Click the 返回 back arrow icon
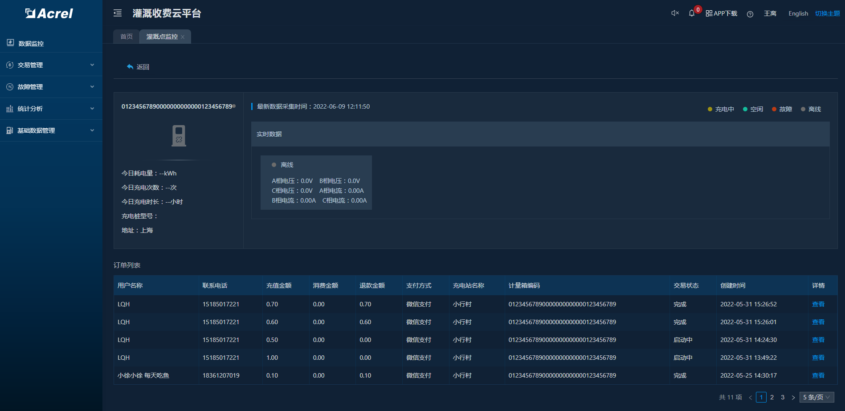845x411 pixels. 130,67
